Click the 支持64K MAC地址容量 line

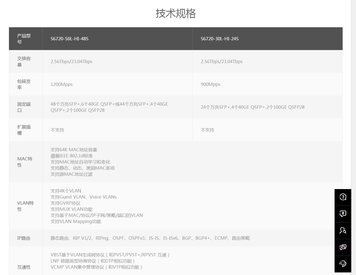74,150
